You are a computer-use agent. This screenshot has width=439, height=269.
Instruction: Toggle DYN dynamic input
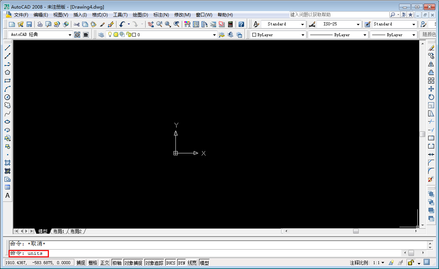pyautogui.click(x=181, y=262)
